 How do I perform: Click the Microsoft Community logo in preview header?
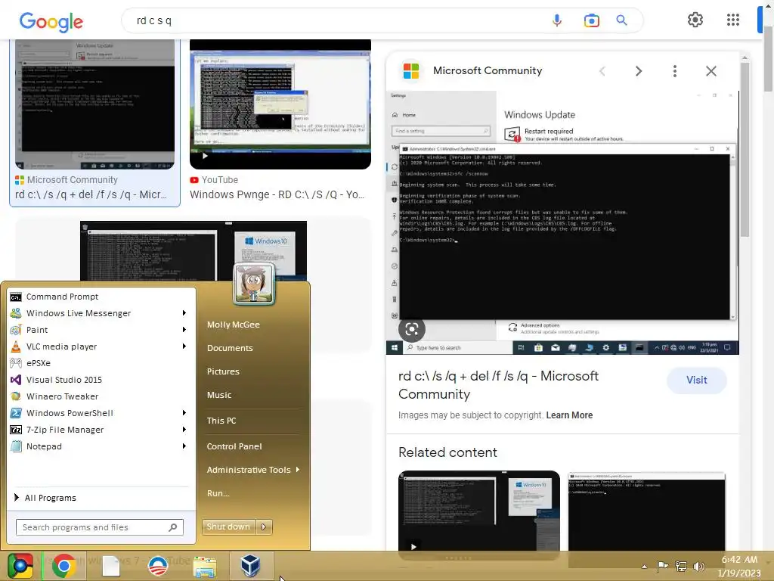411,70
